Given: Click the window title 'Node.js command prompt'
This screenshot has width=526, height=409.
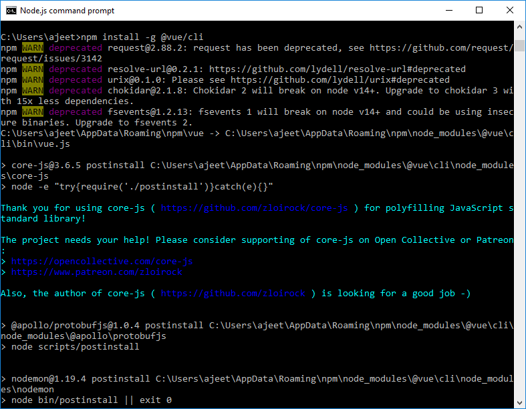Looking at the screenshot, I should pos(67,11).
